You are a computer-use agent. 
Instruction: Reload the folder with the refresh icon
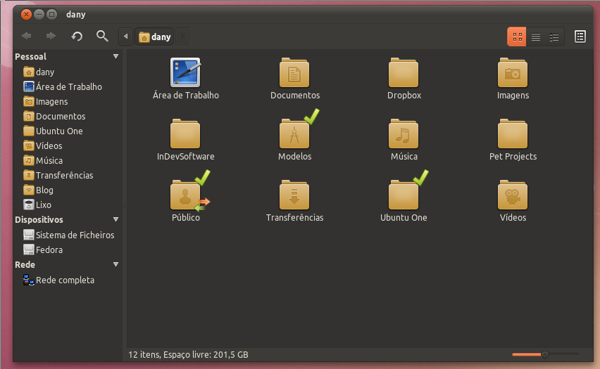point(77,37)
